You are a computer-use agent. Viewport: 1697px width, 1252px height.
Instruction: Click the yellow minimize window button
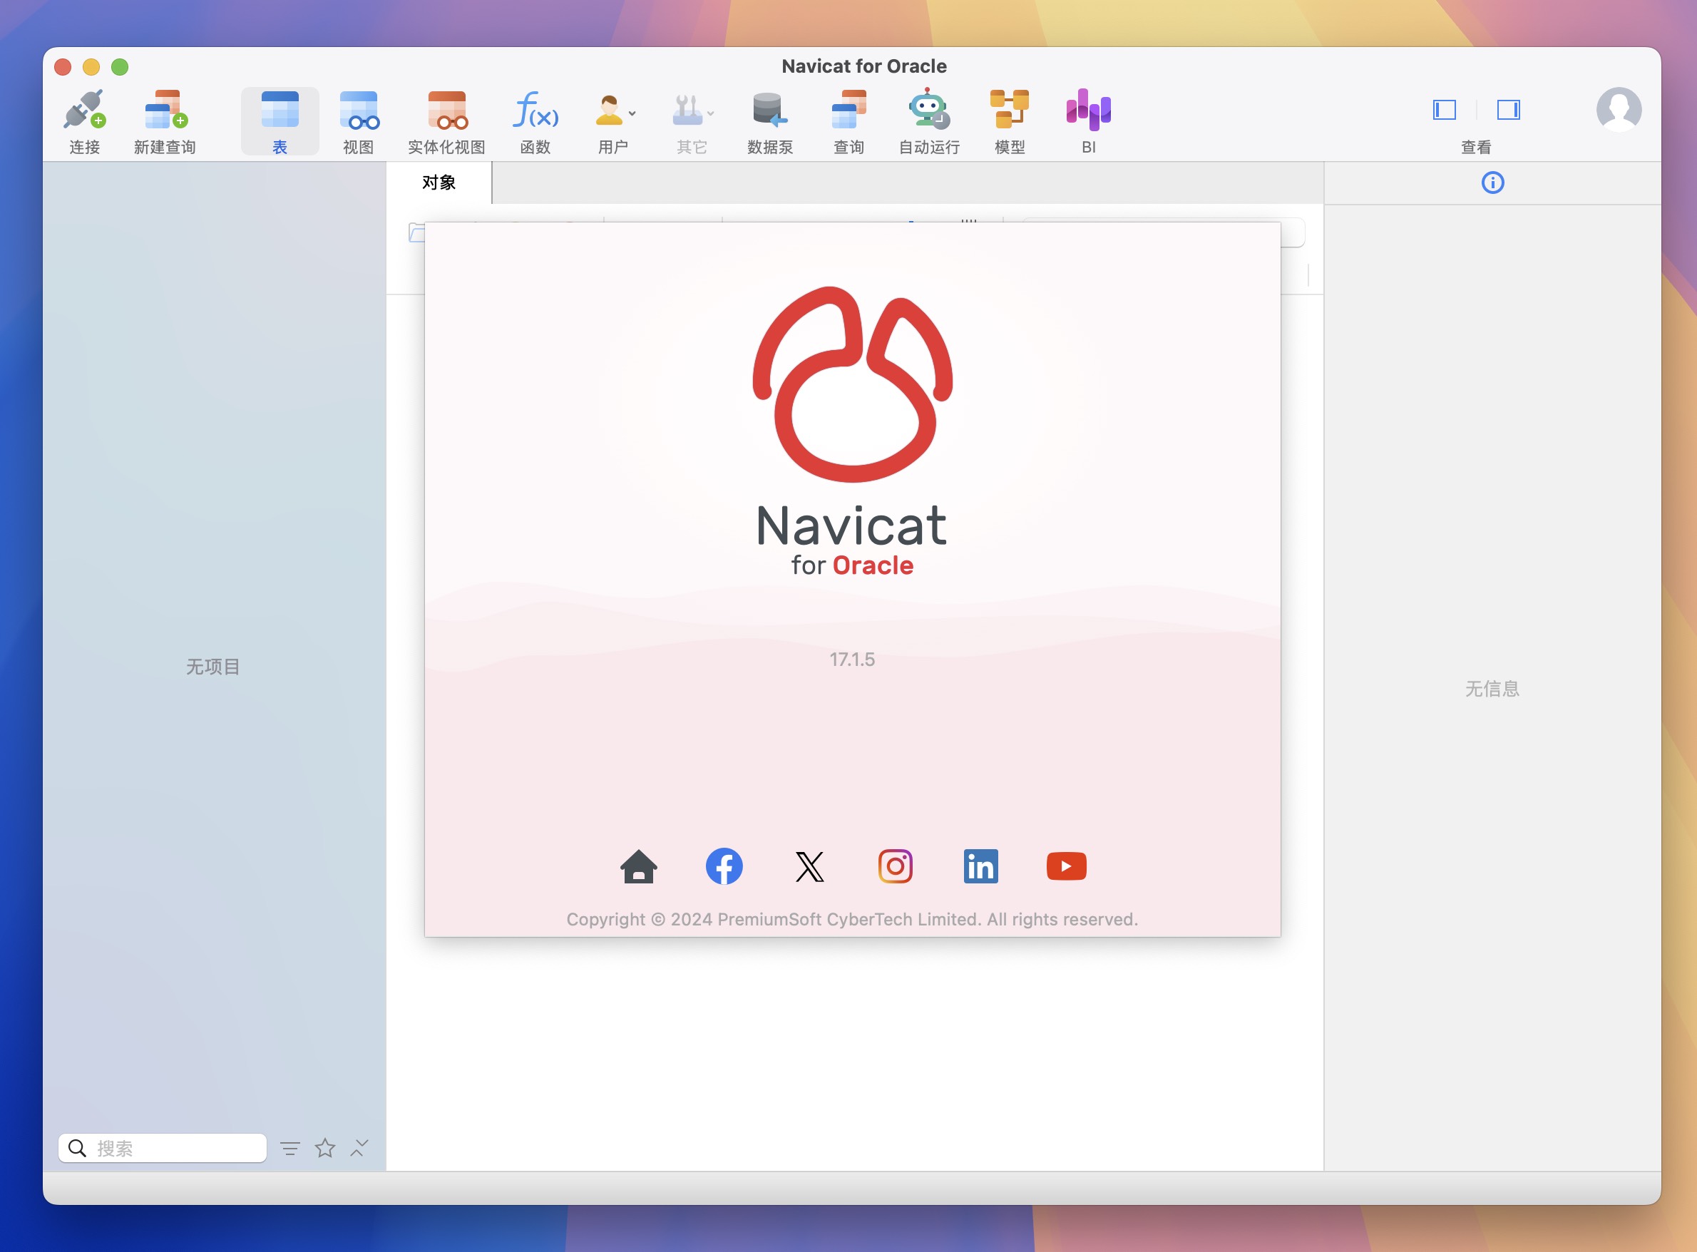pos(91,67)
